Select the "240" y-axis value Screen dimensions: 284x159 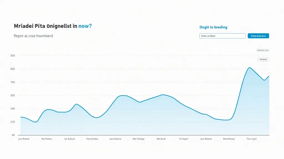pos(12,109)
